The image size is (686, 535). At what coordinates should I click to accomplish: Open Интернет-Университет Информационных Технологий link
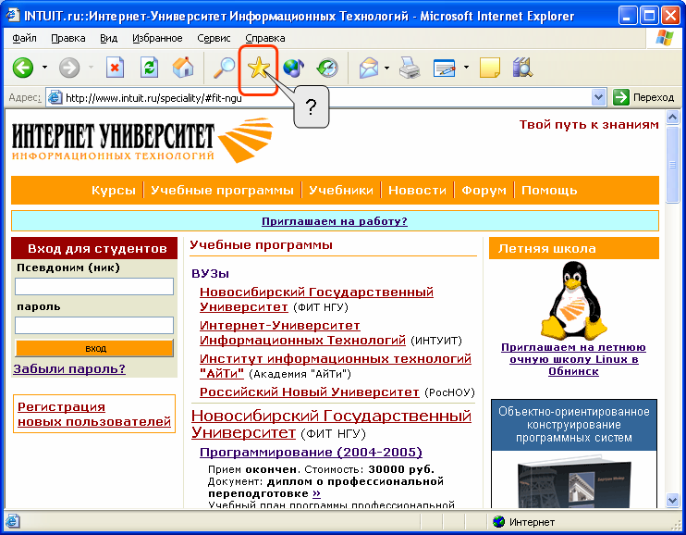(302, 332)
